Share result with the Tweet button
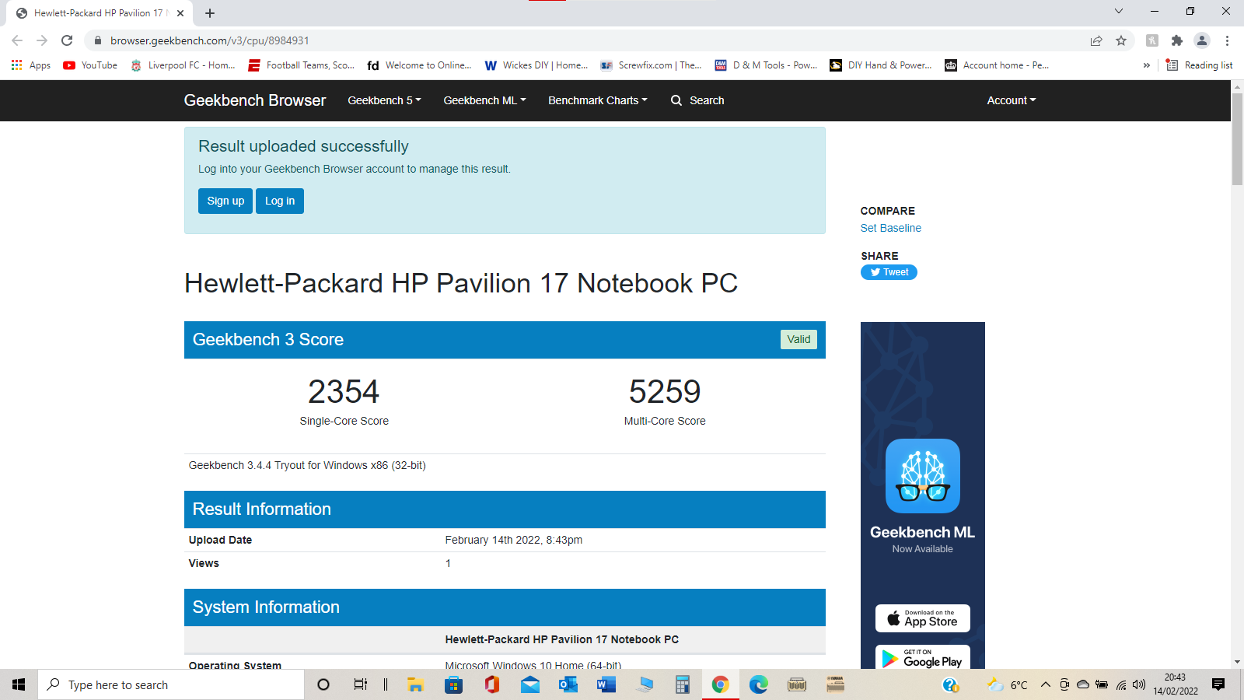 click(x=889, y=272)
